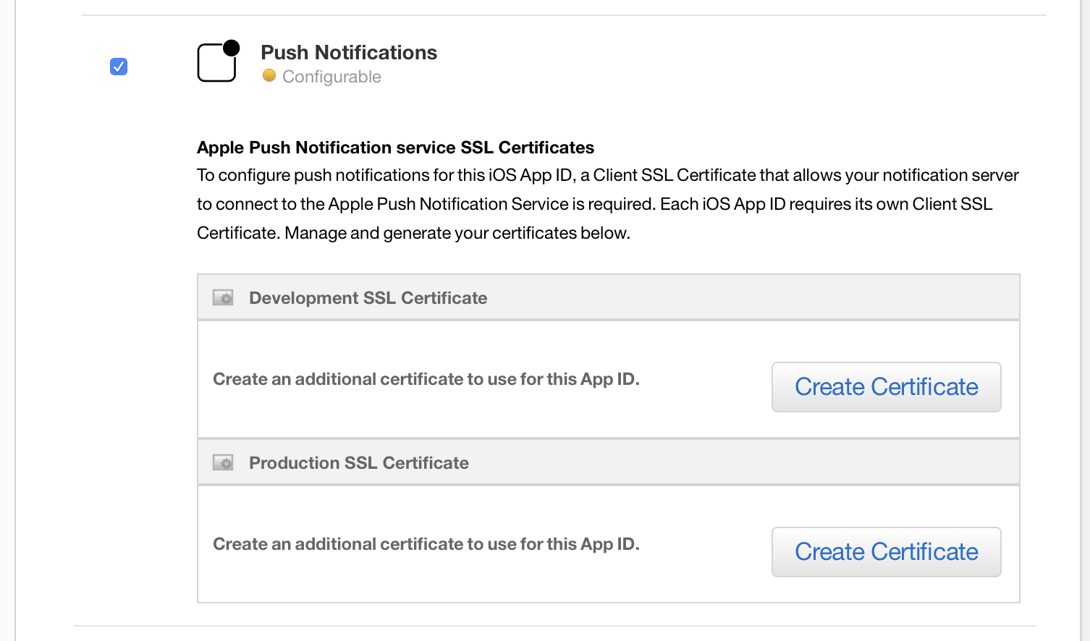Screen dimensions: 1090x641
Task: Click the "Production SSL Certificate" header label
Action: click(x=358, y=463)
